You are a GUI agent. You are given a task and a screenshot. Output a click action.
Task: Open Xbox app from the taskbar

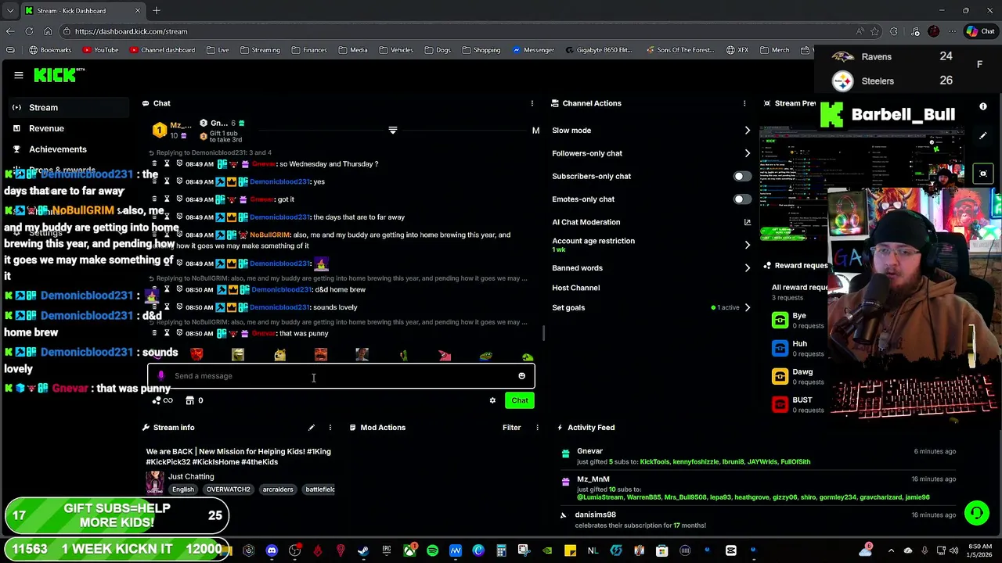409,550
